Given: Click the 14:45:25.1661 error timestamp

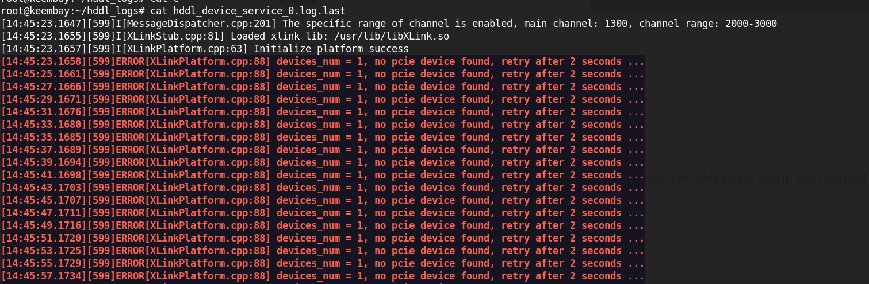Looking at the screenshot, I should click(44, 74).
